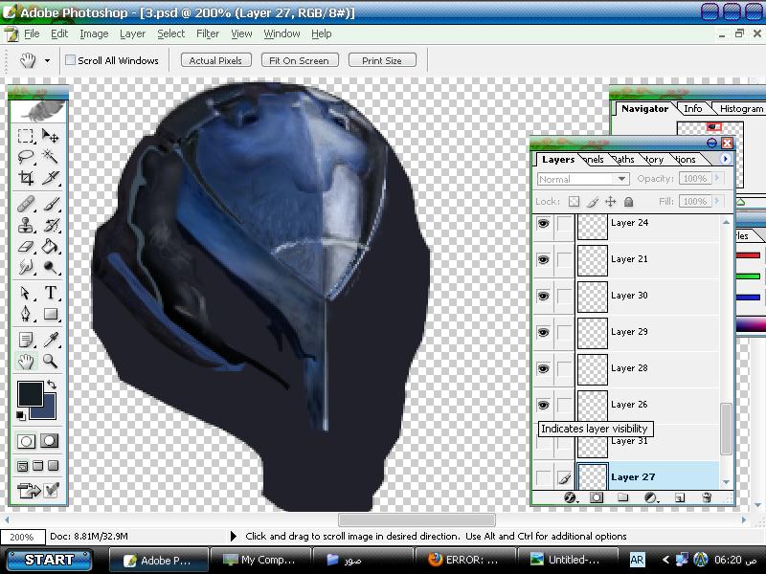Enable the Scroll All Windows checkbox

click(71, 60)
